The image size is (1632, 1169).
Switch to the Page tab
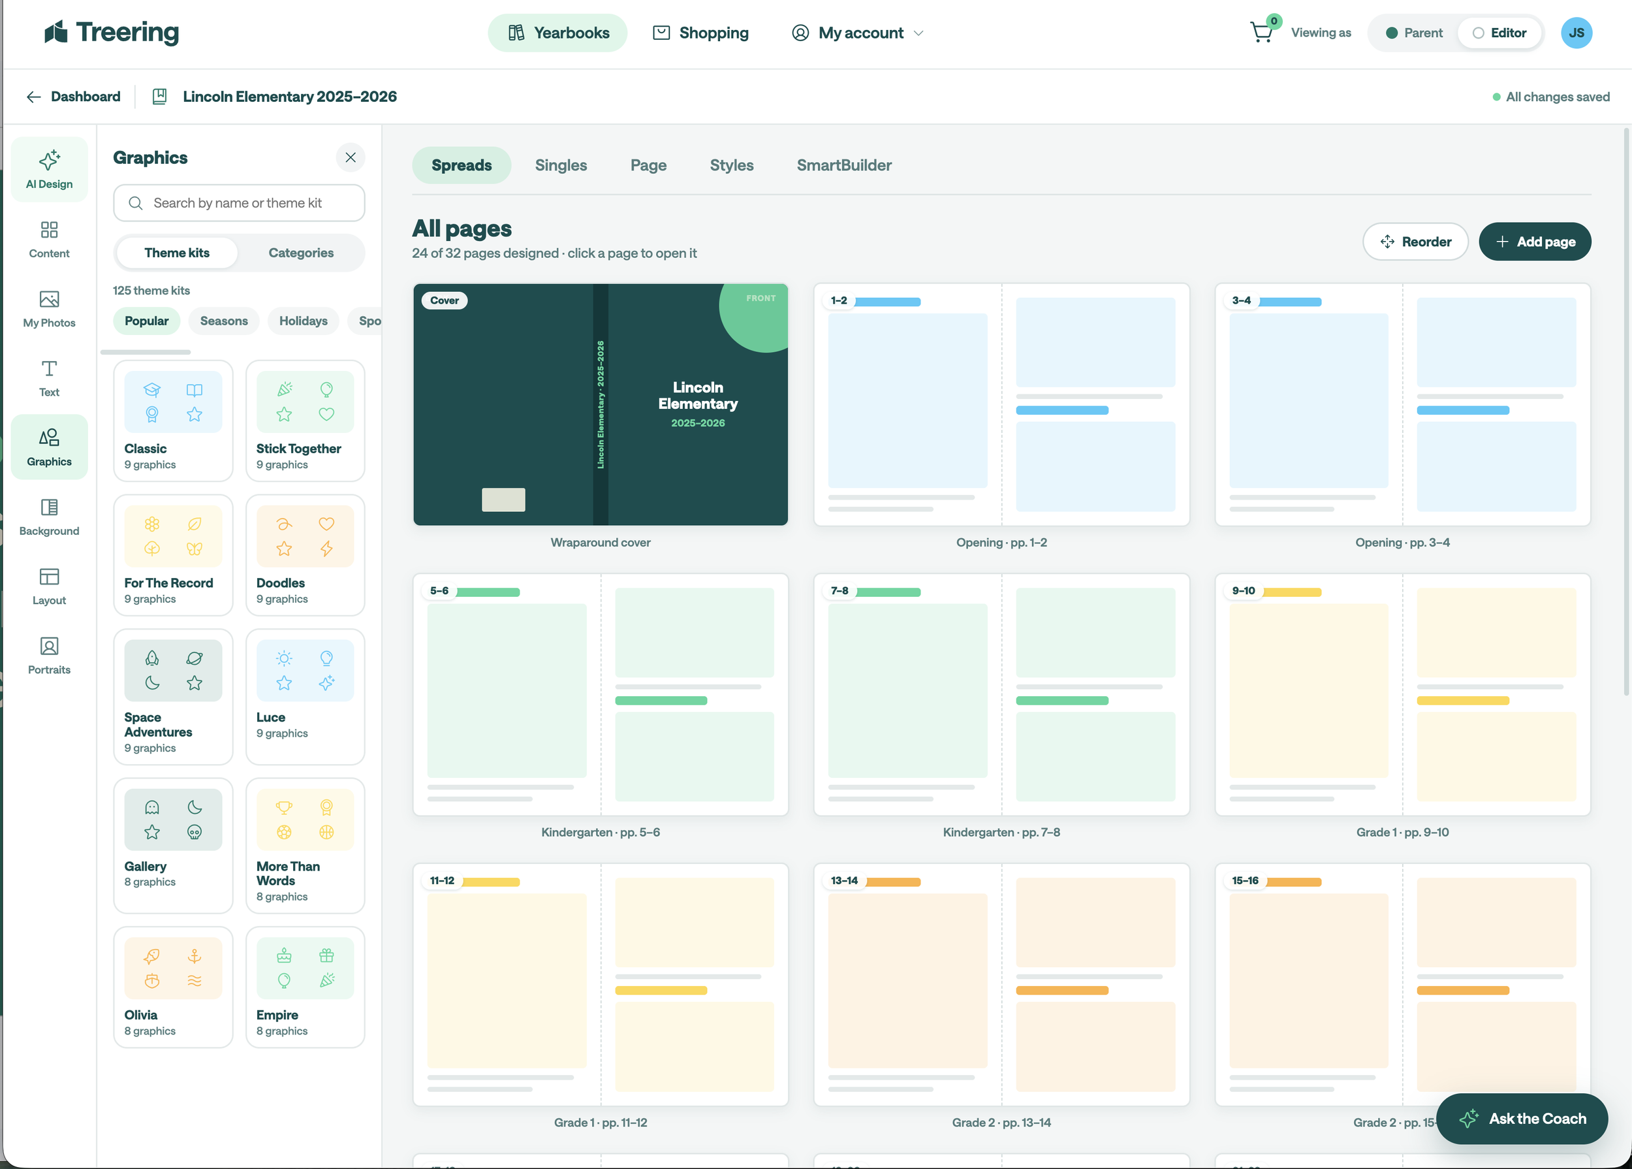pyautogui.click(x=648, y=166)
